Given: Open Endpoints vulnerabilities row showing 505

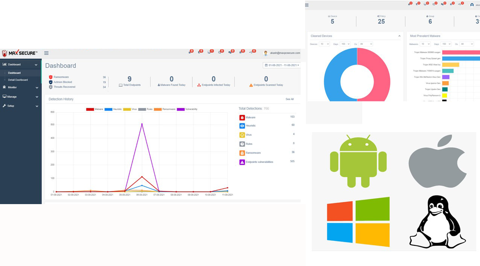Looking at the screenshot, I should [267, 162].
